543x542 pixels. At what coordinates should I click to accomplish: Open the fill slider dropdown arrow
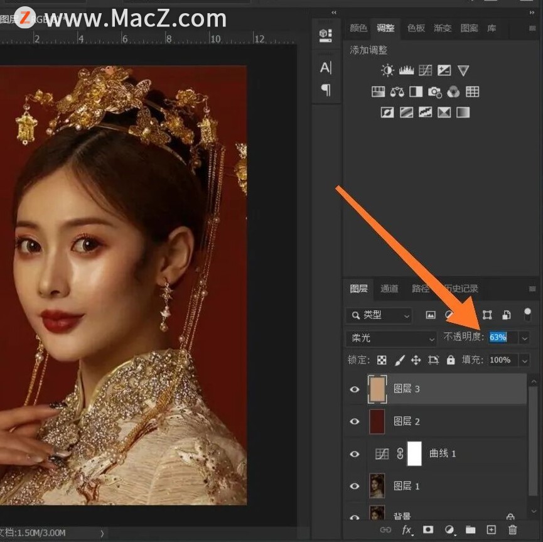(x=525, y=360)
